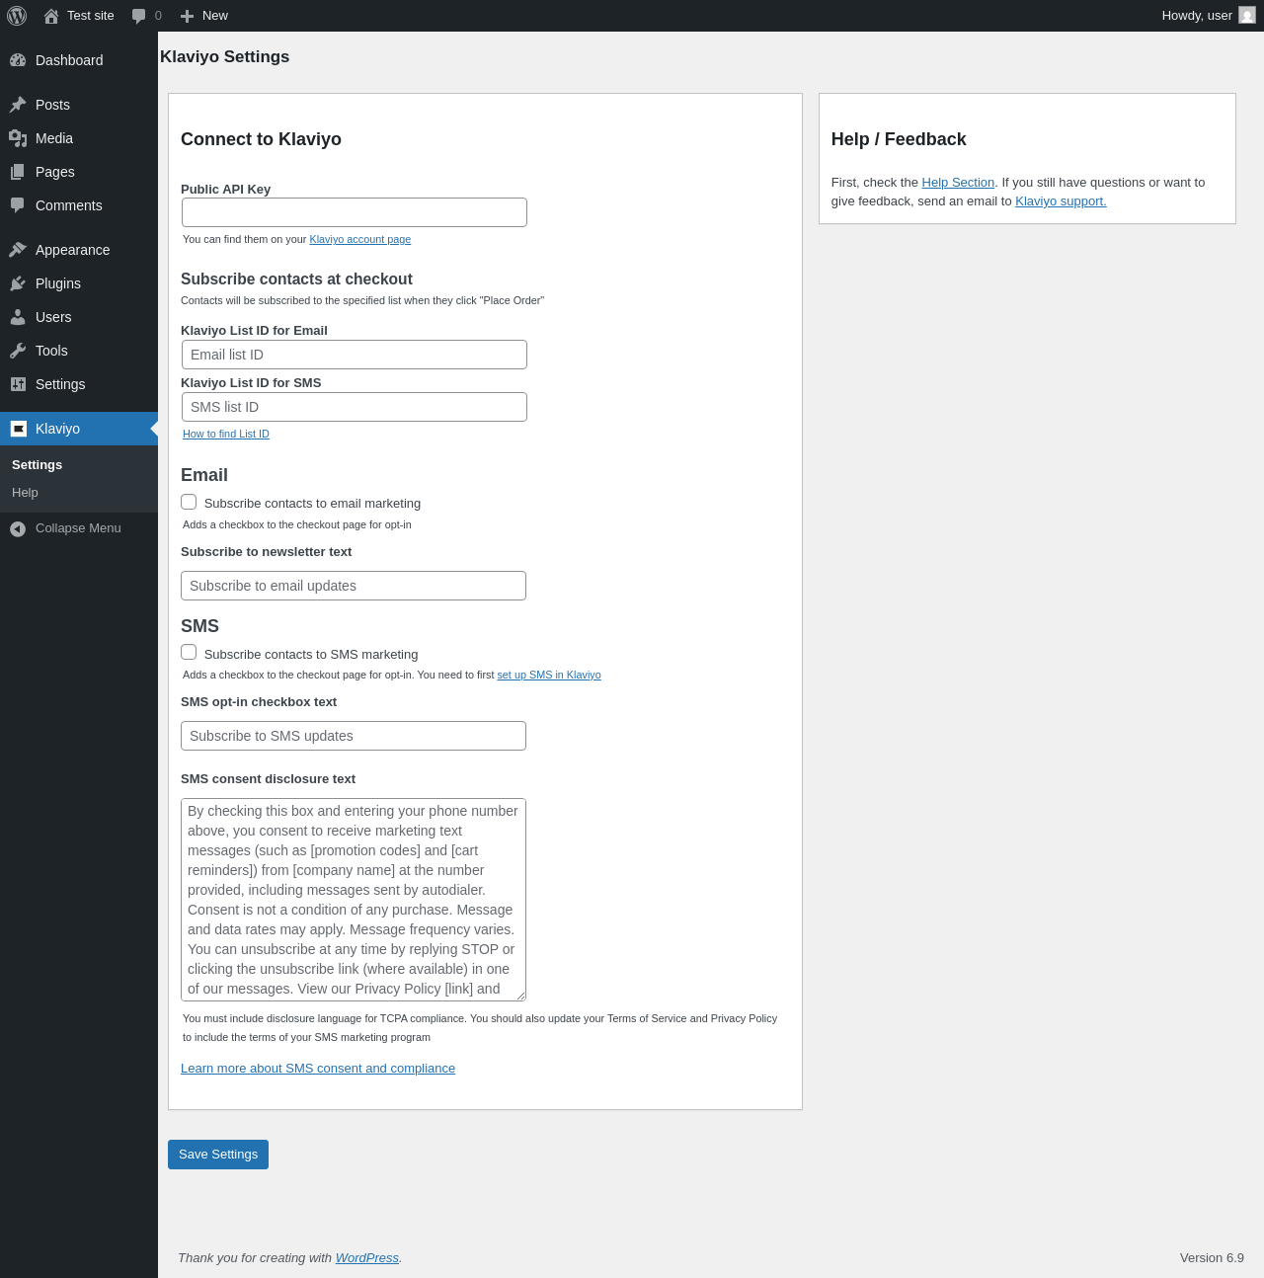Click the Tools wrench icon
Image resolution: width=1264 pixels, height=1278 pixels.
pyautogui.click(x=18, y=351)
